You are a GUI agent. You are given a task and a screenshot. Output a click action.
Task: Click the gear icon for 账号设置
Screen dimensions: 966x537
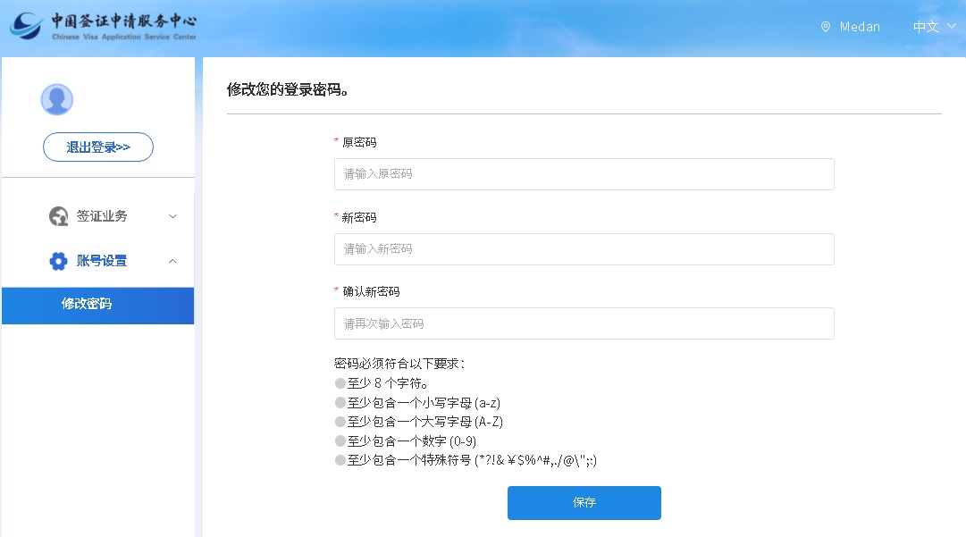(59, 261)
